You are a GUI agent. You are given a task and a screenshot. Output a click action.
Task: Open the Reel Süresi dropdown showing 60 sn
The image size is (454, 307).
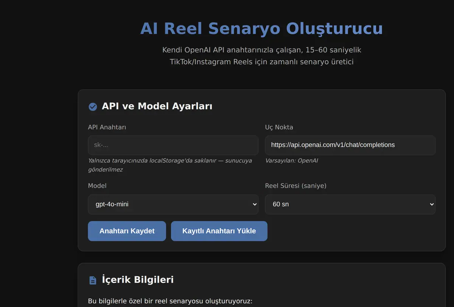(x=350, y=204)
